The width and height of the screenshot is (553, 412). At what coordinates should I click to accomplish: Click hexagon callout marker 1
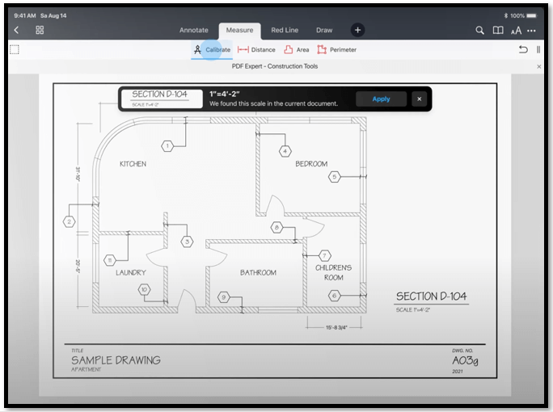167,146
